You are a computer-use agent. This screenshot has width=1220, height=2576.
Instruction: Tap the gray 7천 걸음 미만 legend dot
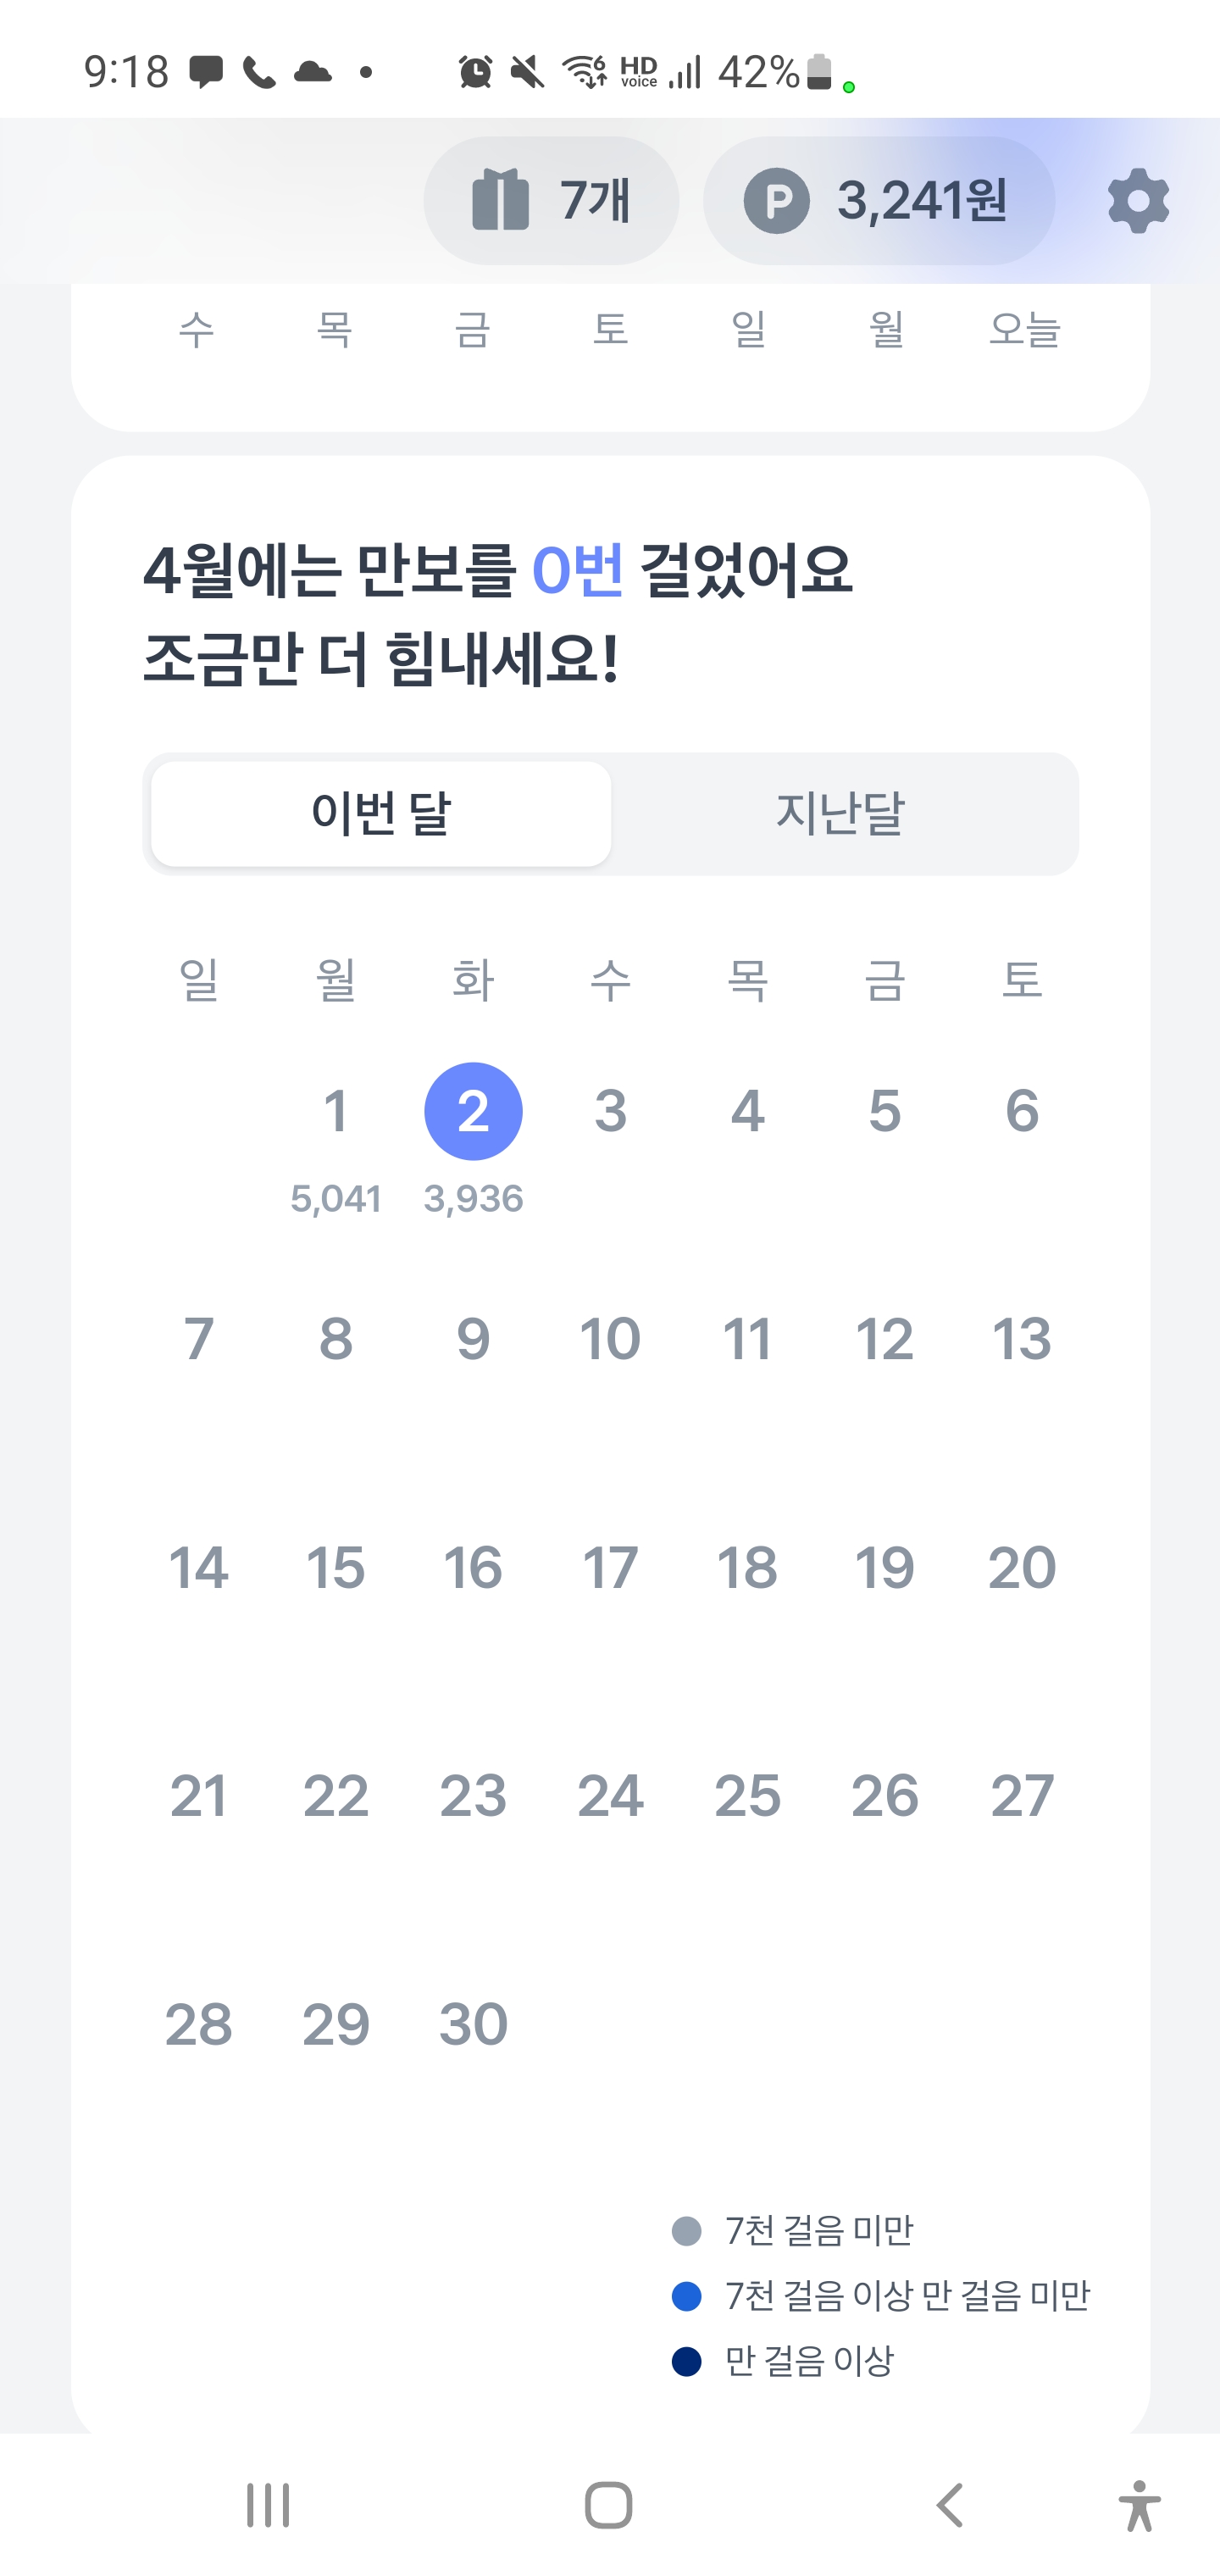click(686, 2230)
